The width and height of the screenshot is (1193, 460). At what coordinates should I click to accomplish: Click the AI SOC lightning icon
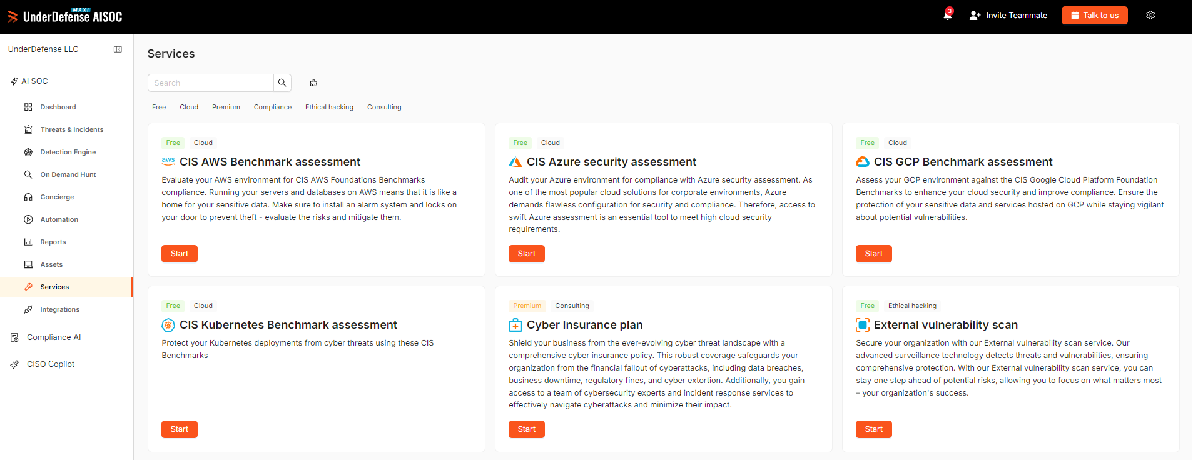14,81
